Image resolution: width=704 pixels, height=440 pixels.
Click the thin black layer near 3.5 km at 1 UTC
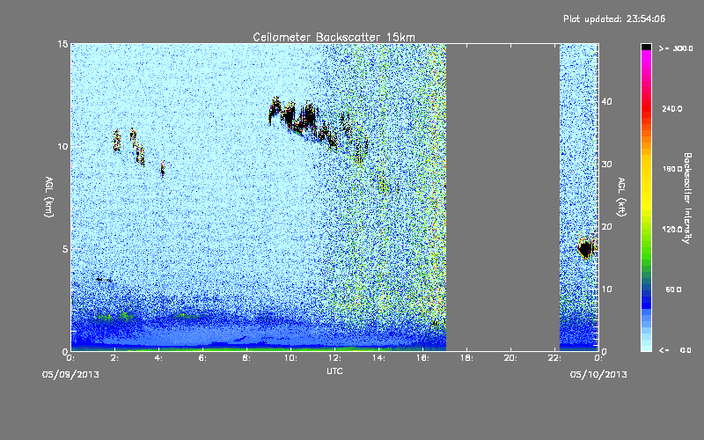point(104,280)
